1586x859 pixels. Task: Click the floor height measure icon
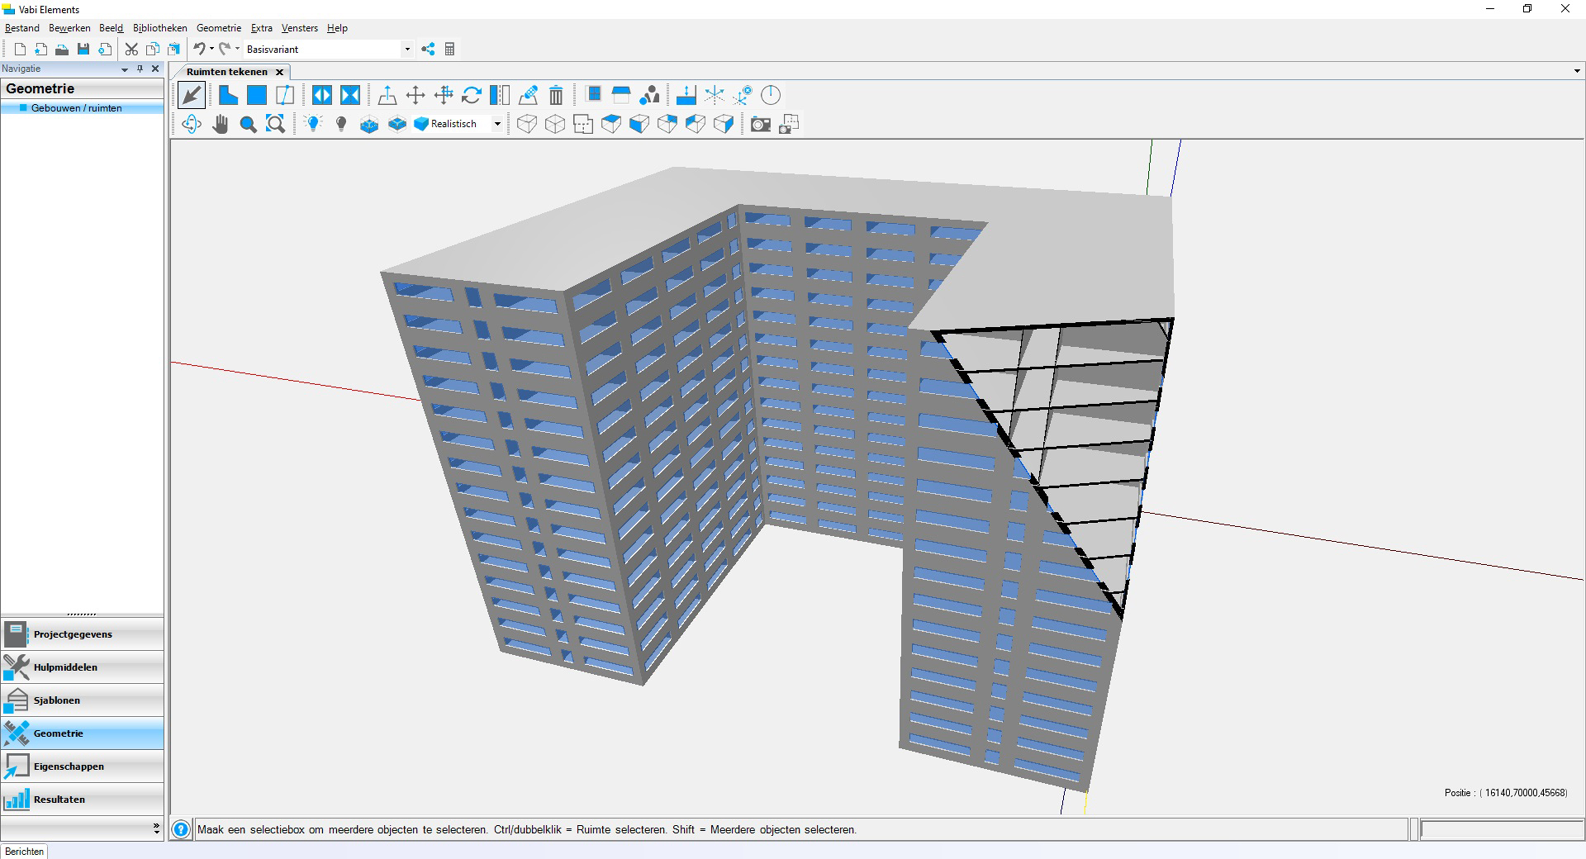[686, 95]
